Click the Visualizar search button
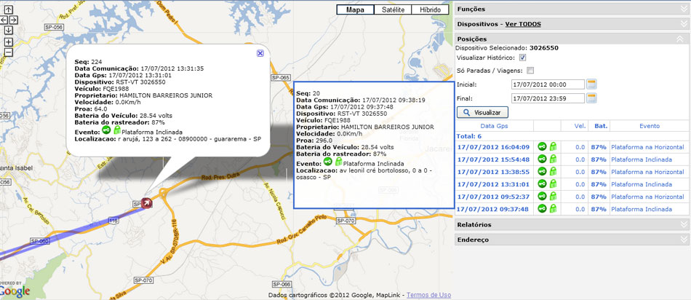 [x=482, y=113]
